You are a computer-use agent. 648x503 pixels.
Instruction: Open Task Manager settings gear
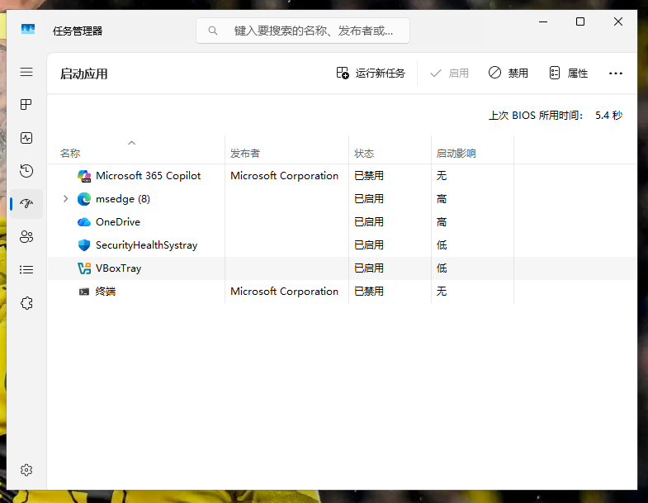(x=26, y=470)
